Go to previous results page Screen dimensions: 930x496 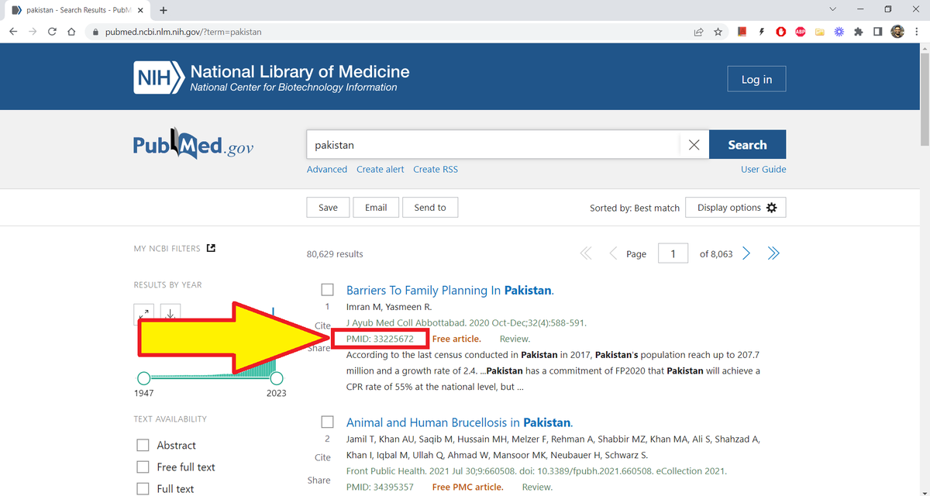coord(613,253)
